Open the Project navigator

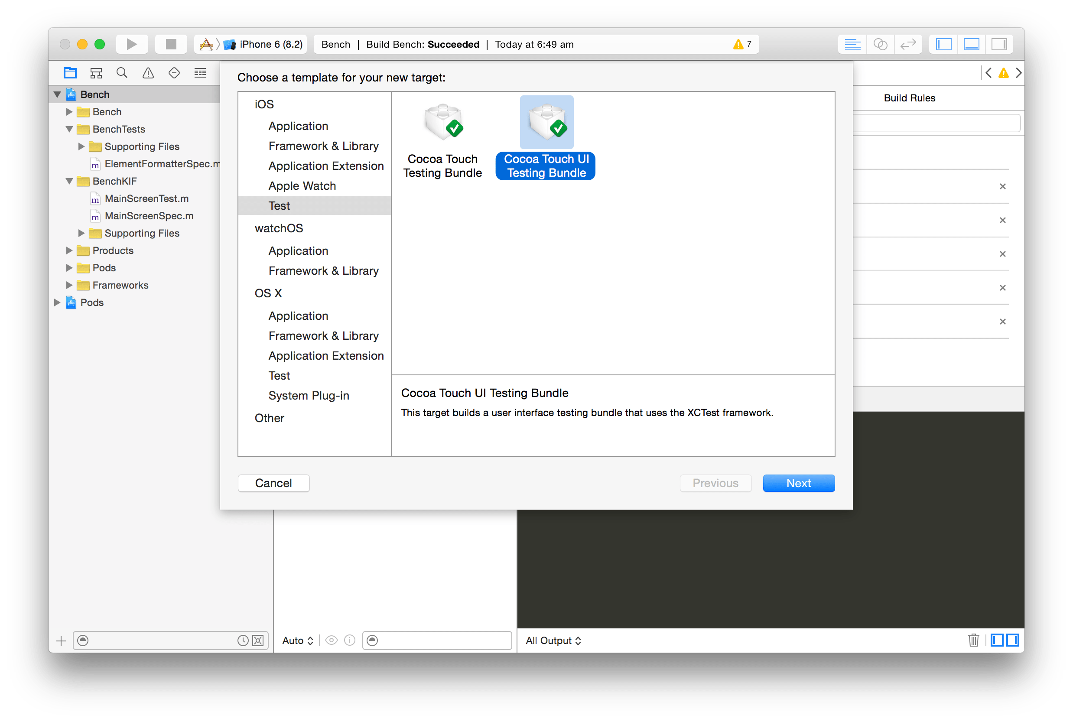tap(70, 72)
